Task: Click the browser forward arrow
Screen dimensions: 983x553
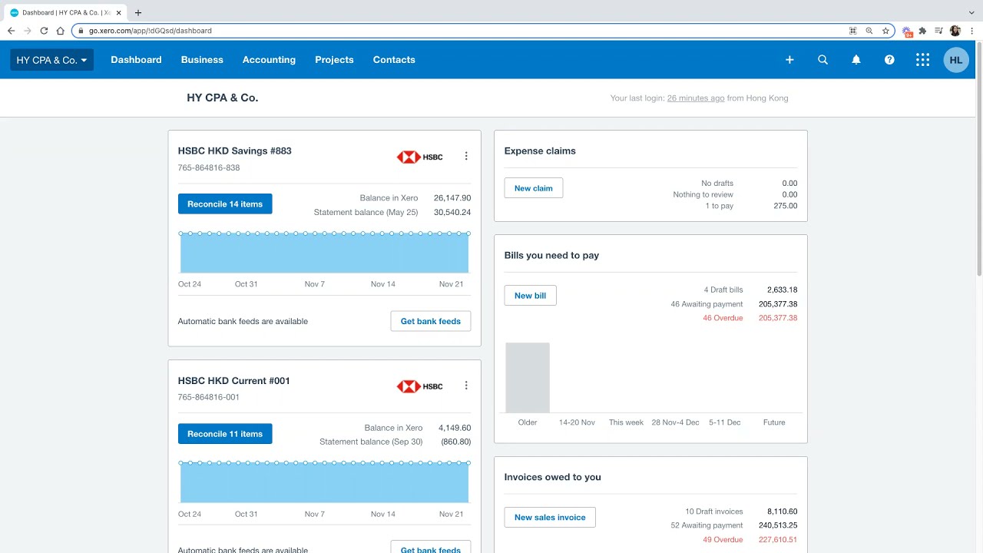Action: tap(28, 31)
